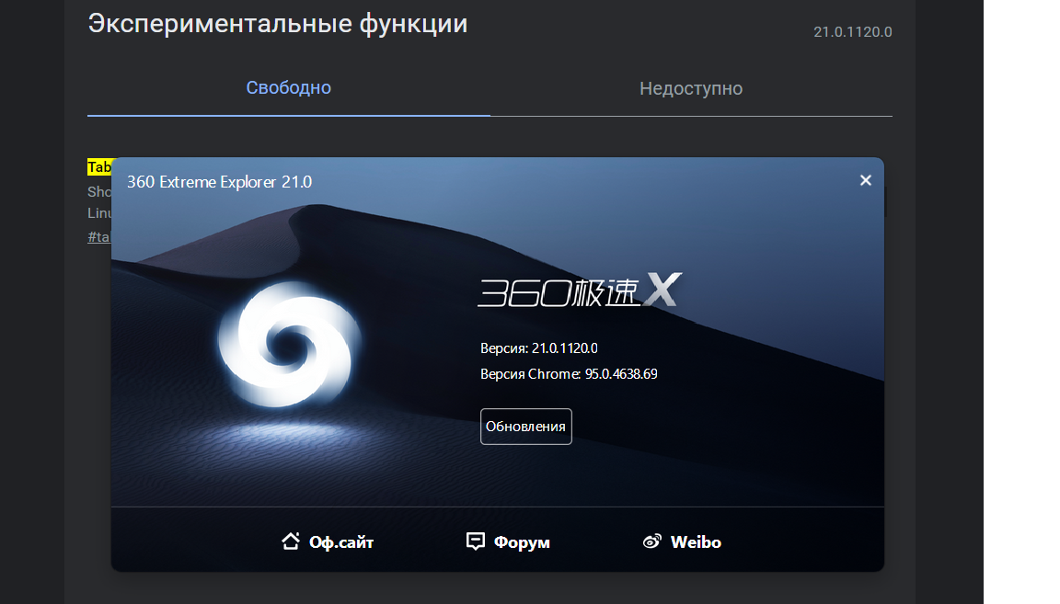Click the Экспериментальные функции heading
Viewport: 1060px width, 604px height.
tap(278, 24)
